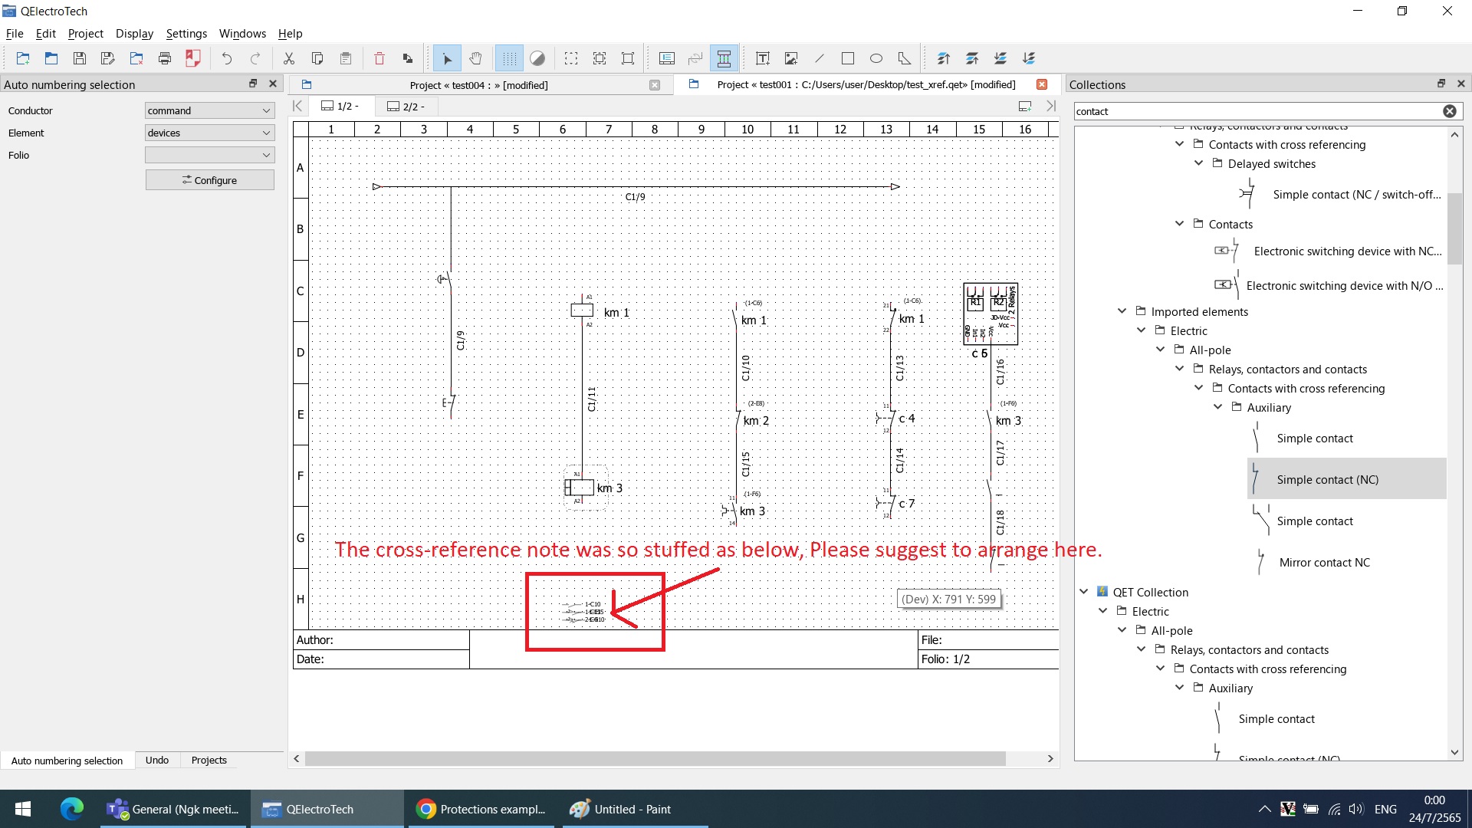Click the Add image tool icon
The width and height of the screenshot is (1472, 828).
coord(790,58)
